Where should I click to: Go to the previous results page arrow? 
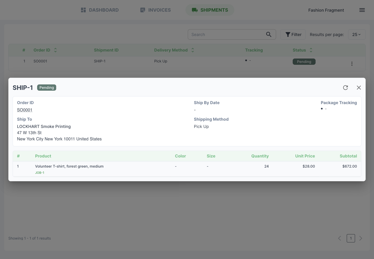tap(339, 238)
